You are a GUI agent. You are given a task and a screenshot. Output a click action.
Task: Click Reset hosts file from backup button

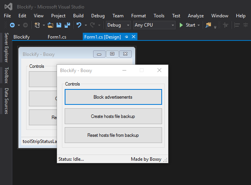click(113, 135)
